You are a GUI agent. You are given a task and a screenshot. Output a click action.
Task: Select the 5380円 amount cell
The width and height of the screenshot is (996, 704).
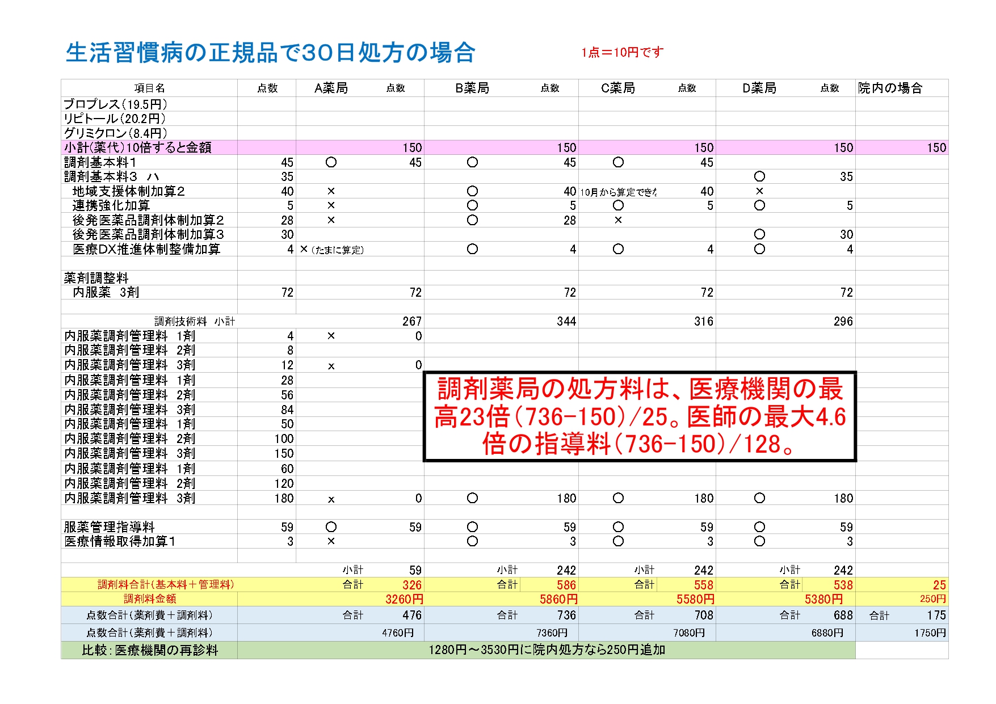click(824, 599)
